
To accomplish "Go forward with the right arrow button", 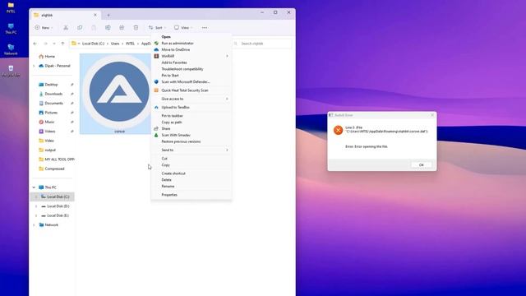I will pos(45,44).
